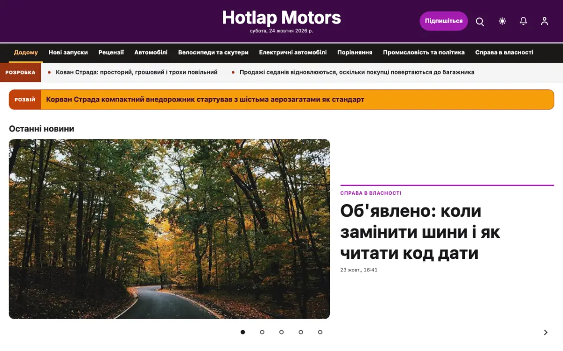Screen dimensions: 563x351
Task: Select fourth carousel dot
Action: [x=301, y=332]
